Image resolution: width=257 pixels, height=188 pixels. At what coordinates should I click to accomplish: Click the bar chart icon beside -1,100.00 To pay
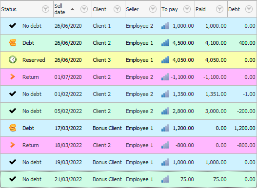165,77
